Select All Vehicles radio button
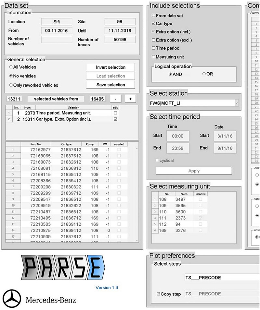The height and width of the screenshot is (310, 260). point(11,67)
